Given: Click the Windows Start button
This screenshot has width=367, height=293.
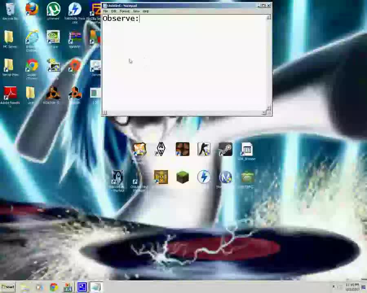Looking at the screenshot, I should (x=8, y=287).
